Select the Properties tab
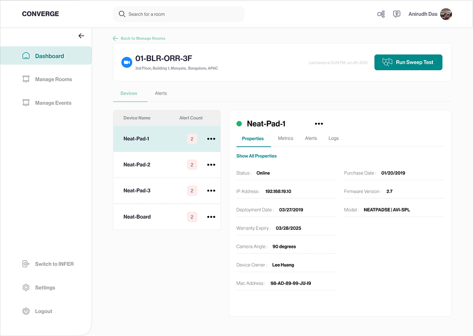This screenshot has height=336, width=473. [x=253, y=138]
